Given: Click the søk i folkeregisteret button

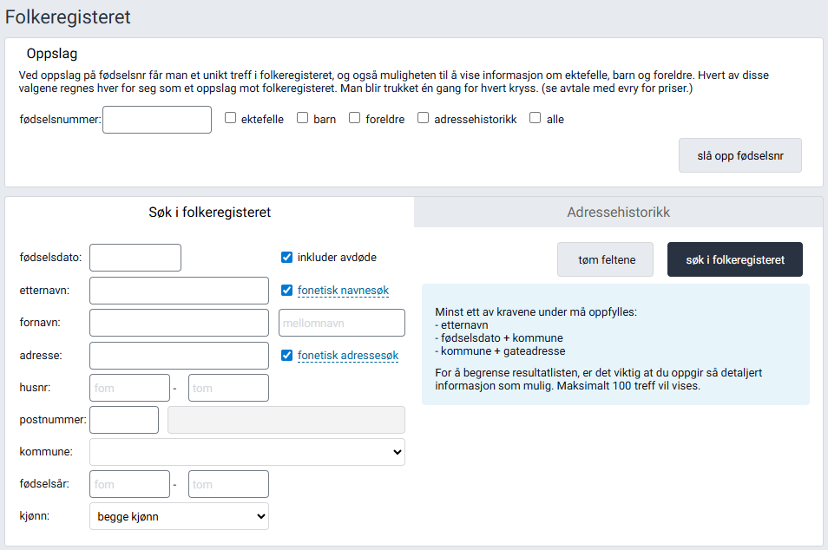Looking at the screenshot, I should 734,259.
